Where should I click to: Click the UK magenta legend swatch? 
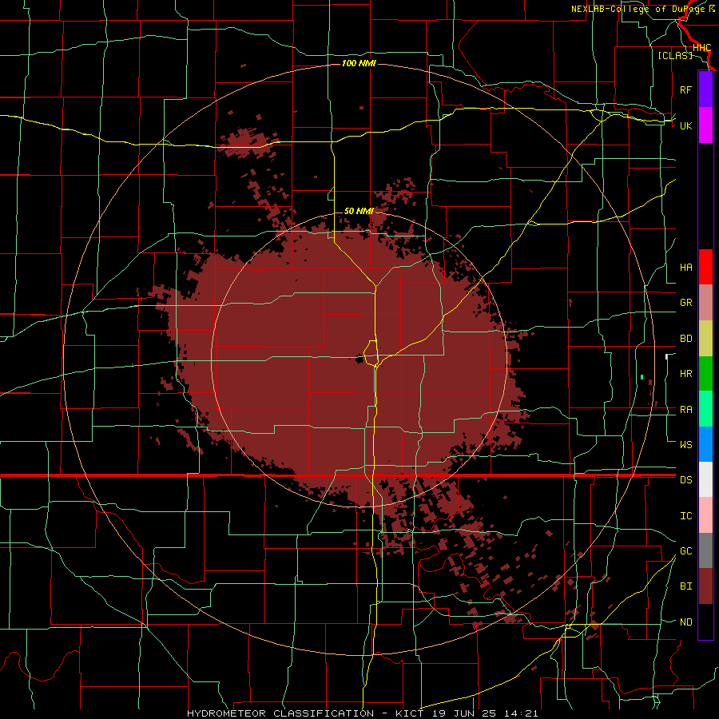[705, 125]
